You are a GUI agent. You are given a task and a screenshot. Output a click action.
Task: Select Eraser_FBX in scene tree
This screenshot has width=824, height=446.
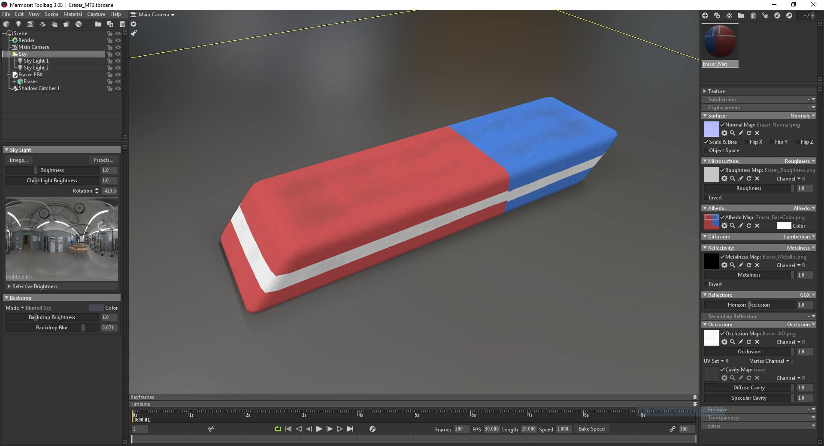[30, 75]
